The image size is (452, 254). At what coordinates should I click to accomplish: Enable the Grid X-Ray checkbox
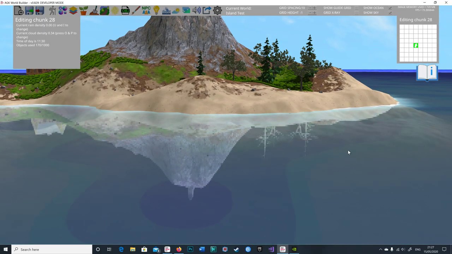click(356, 13)
